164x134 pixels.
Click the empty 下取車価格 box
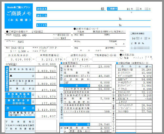105,59
